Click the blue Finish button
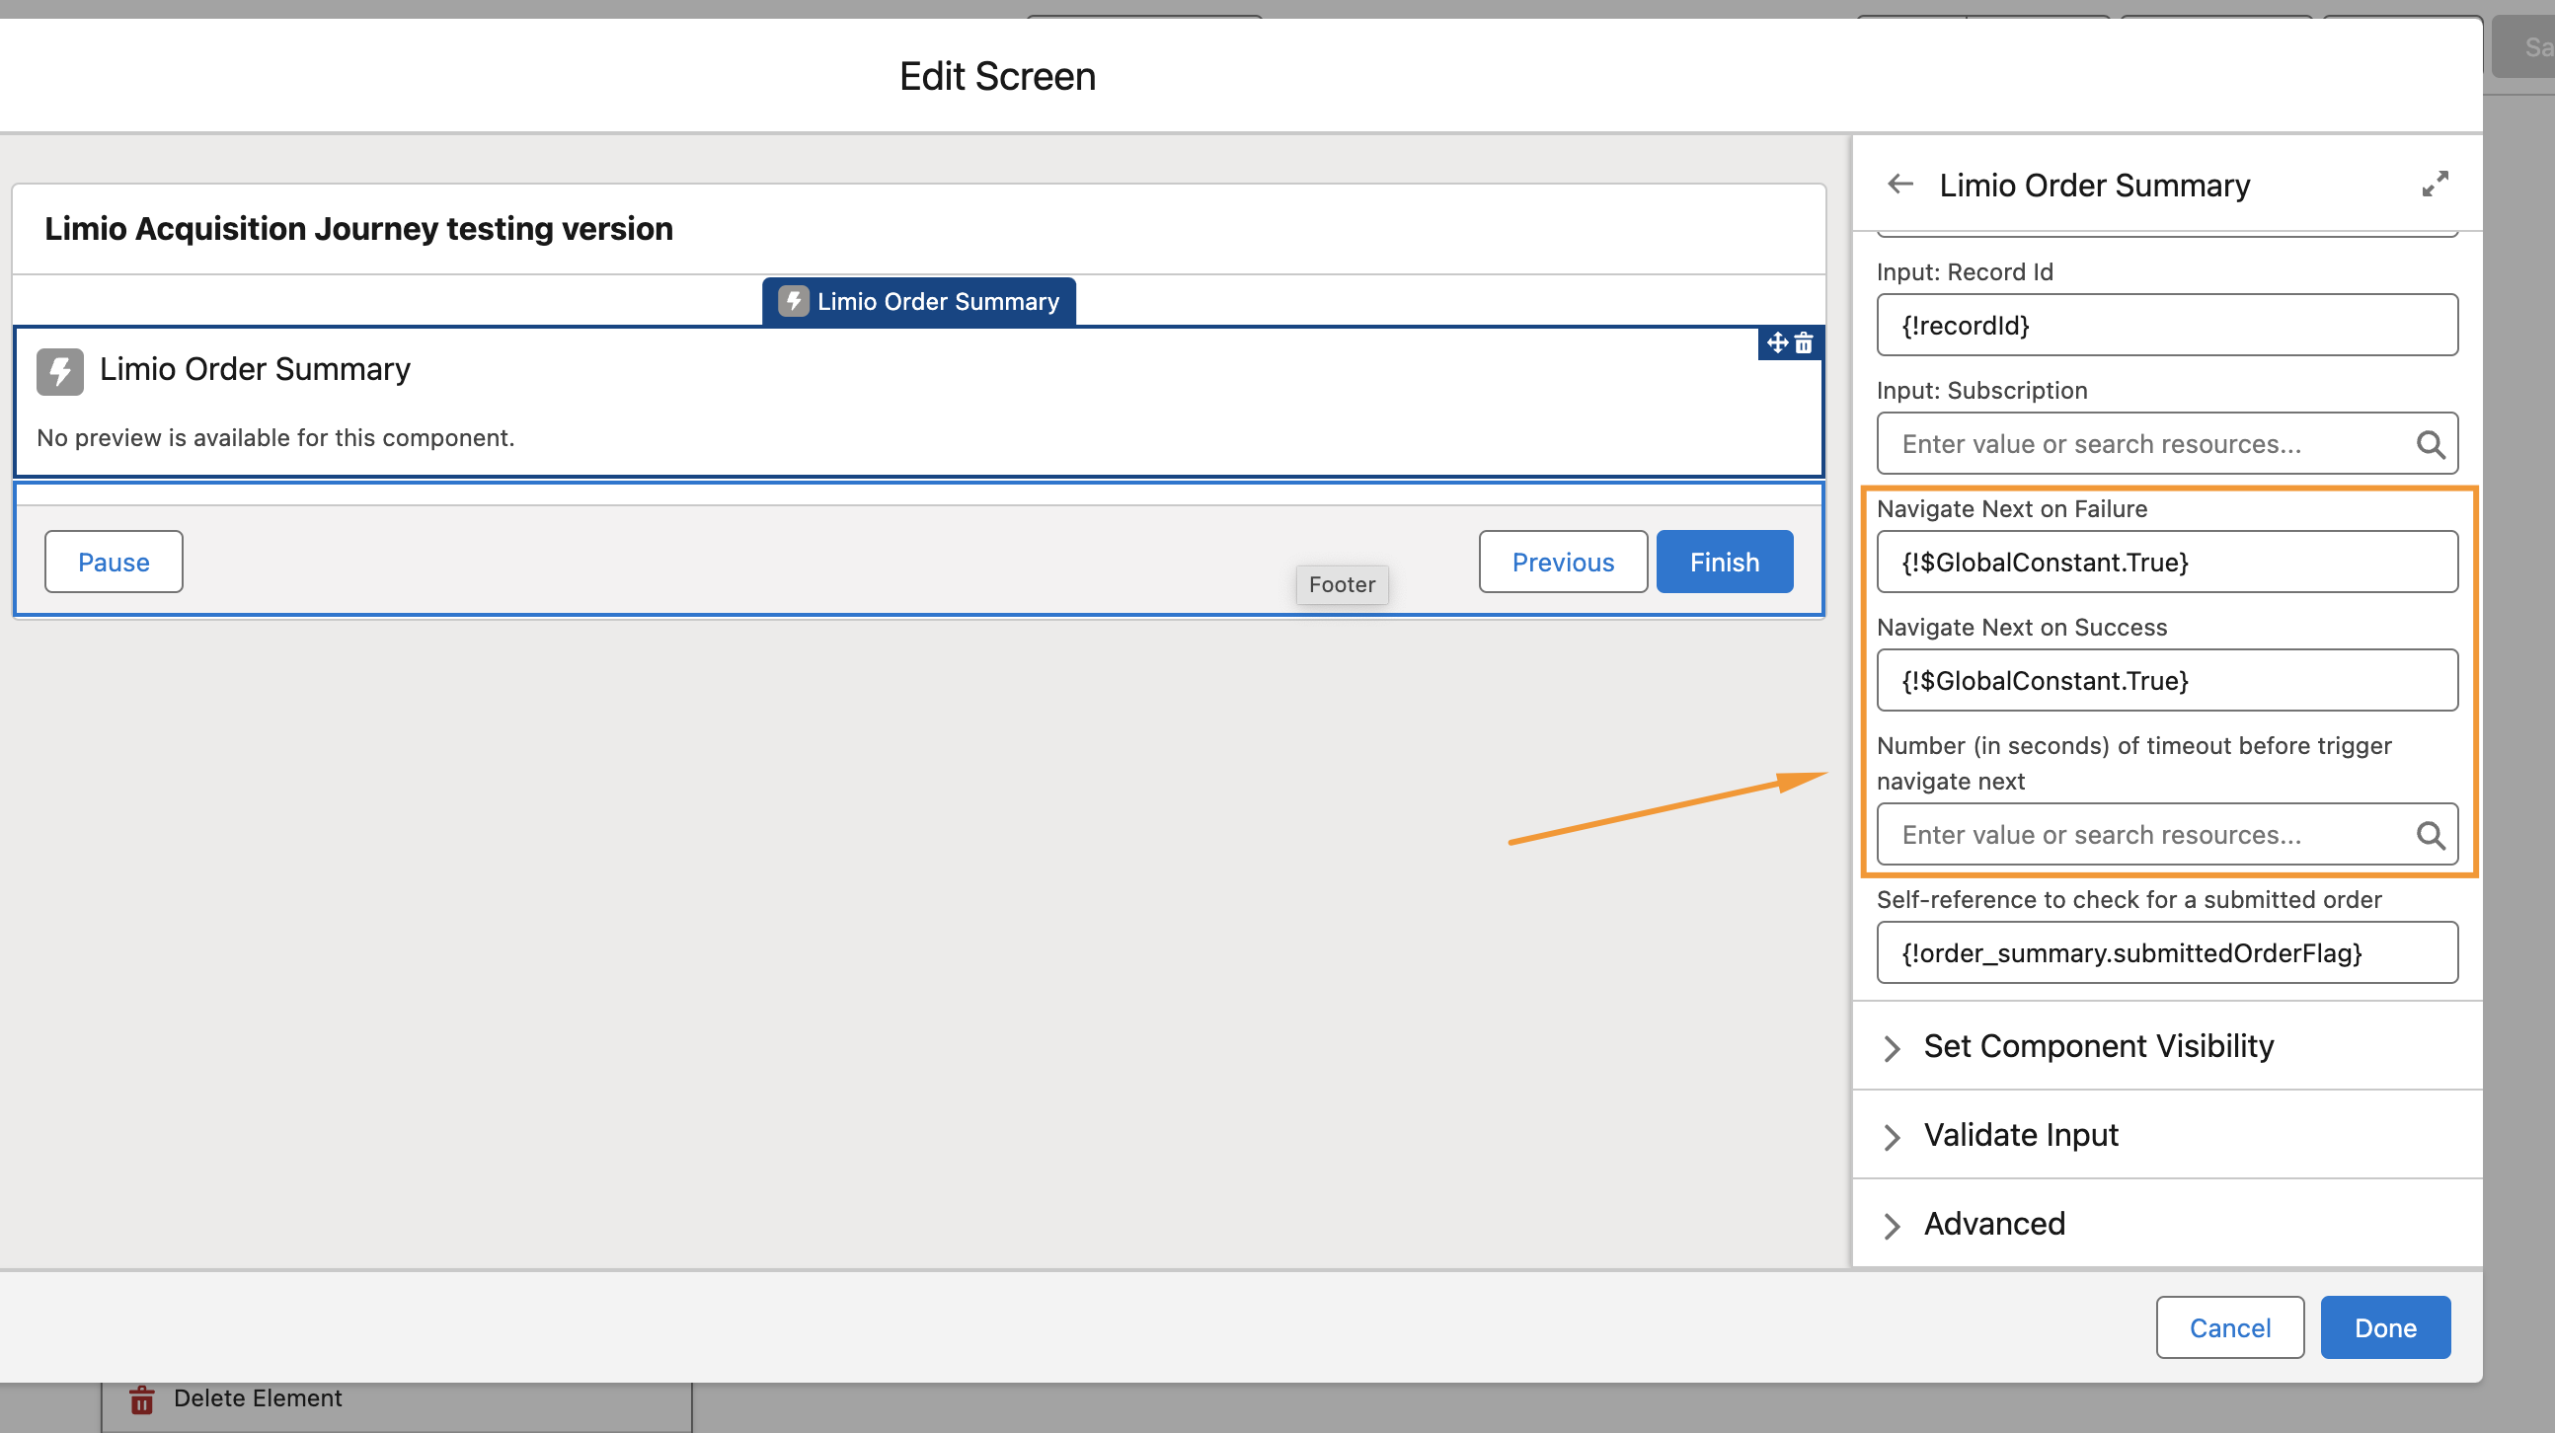The height and width of the screenshot is (1433, 2555). pos(1725,563)
